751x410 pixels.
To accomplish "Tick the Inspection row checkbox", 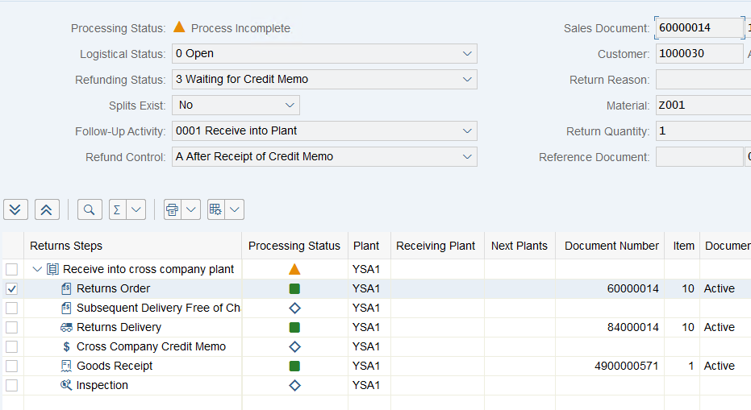I will pyautogui.click(x=11, y=385).
